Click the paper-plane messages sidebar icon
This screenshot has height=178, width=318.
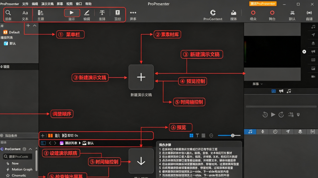coord(313,35)
